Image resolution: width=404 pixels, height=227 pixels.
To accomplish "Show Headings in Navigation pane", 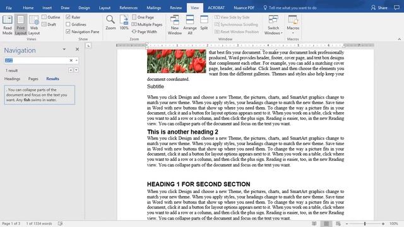I will point(12,79).
